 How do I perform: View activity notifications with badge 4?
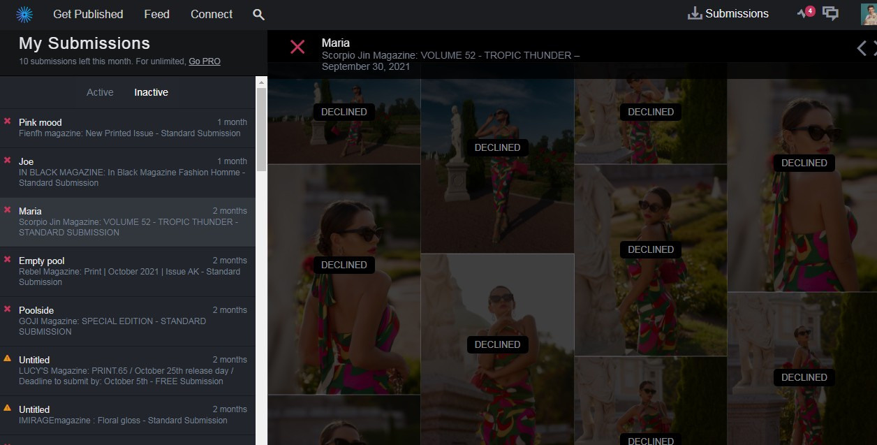(x=805, y=13)
